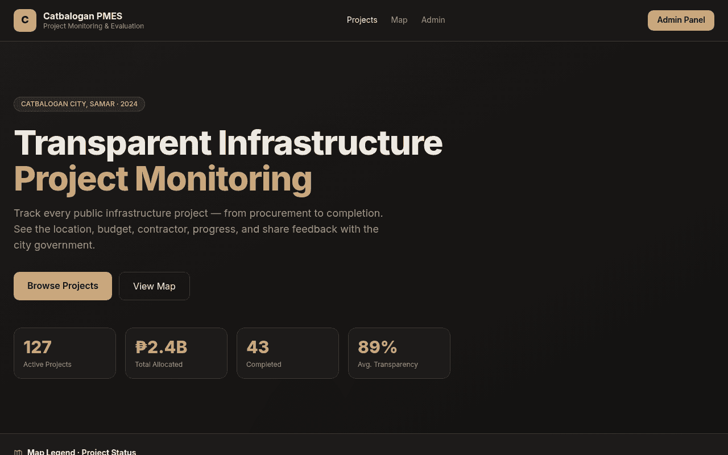Select the Admin nav link

[433, 20]
